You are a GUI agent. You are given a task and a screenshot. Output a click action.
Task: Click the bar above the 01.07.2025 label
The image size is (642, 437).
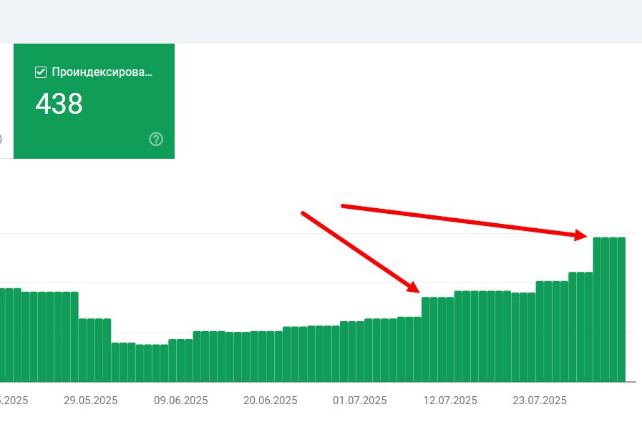tap(360, 351)
